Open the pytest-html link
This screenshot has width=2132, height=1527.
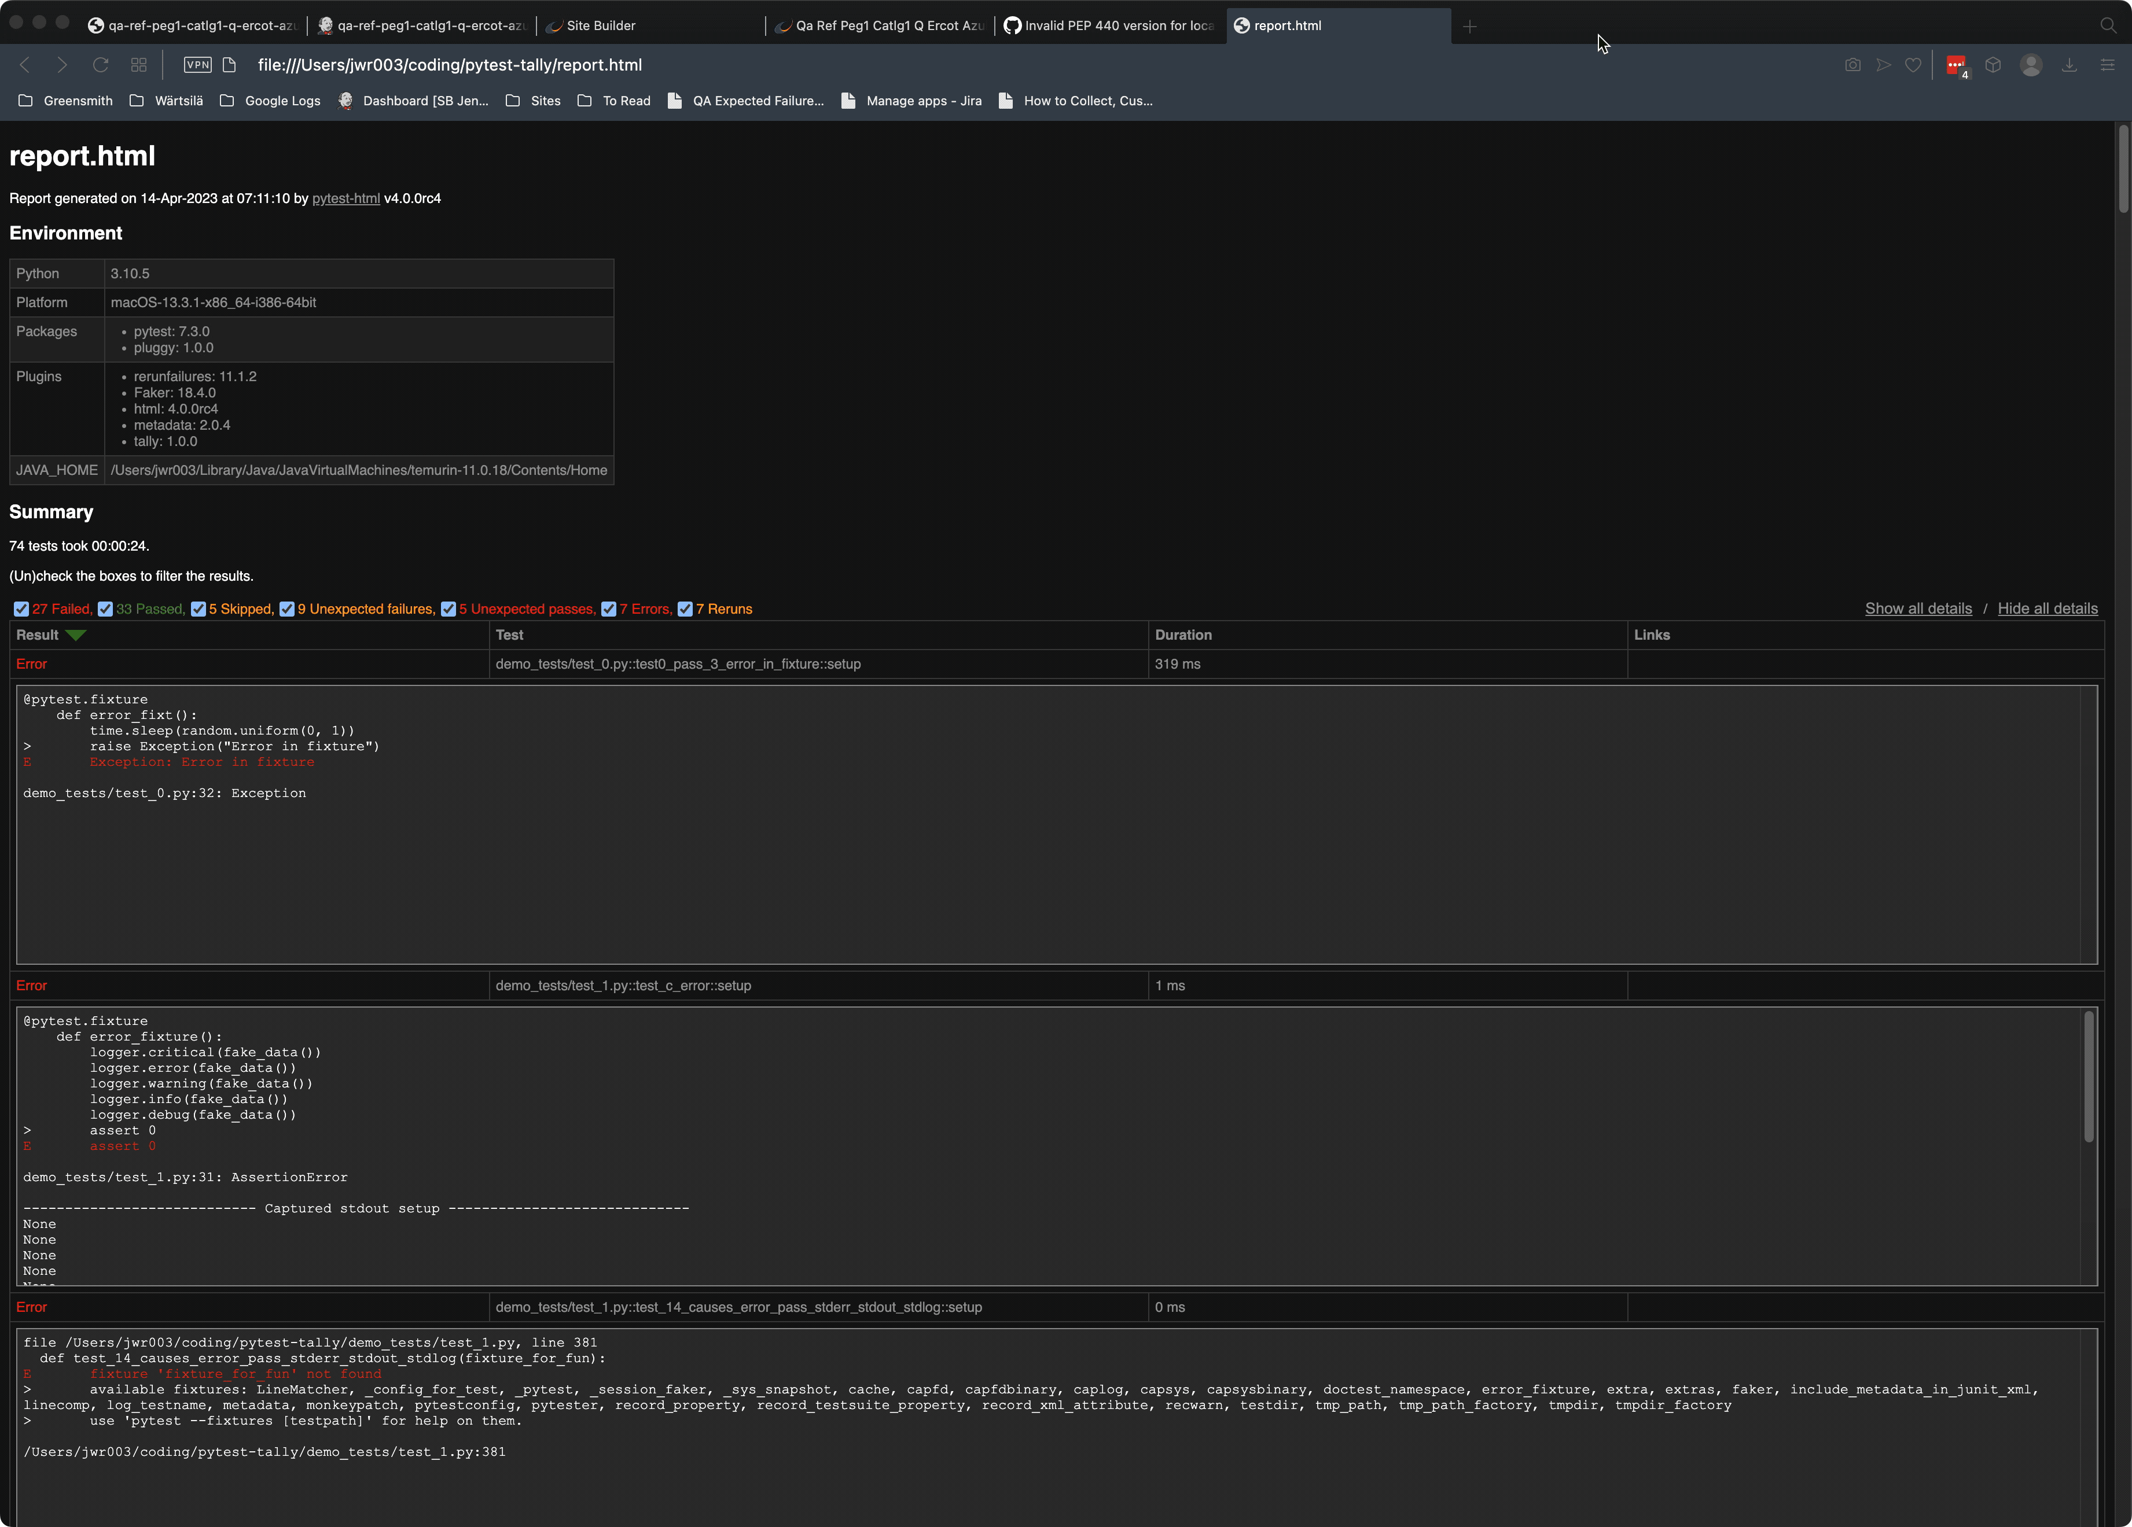pyautogui.click(x=346, y=198)
